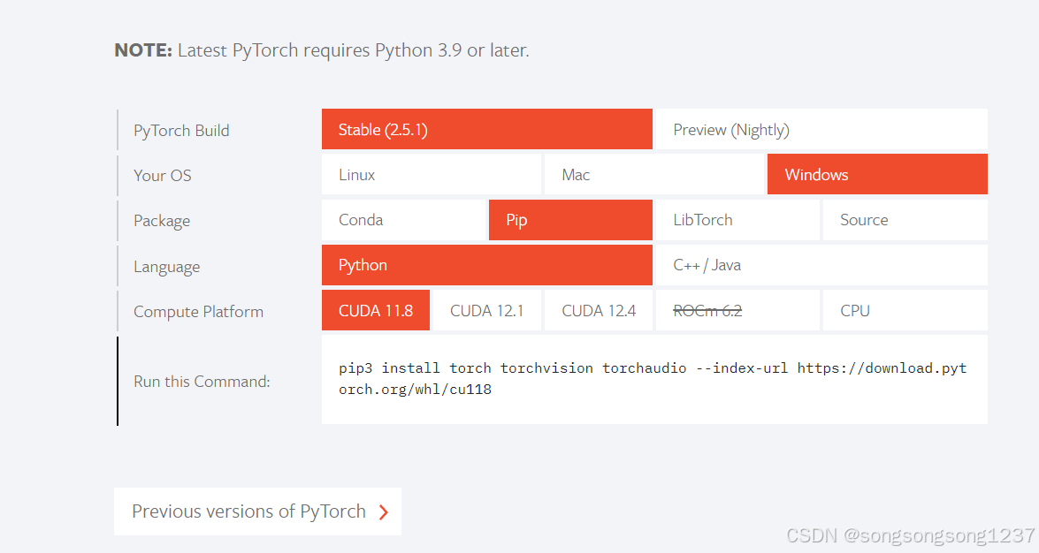
Task: Choose Linux as the operating system
Action: click(x=432, y=174)
